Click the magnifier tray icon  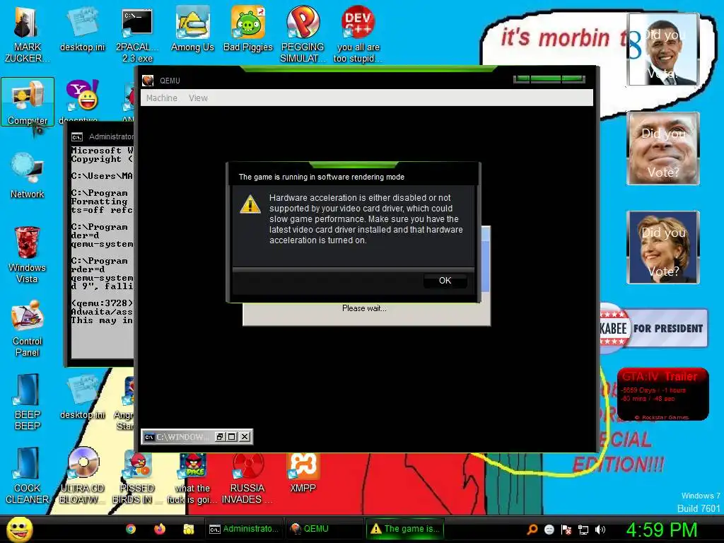click(x=532, y=530)
